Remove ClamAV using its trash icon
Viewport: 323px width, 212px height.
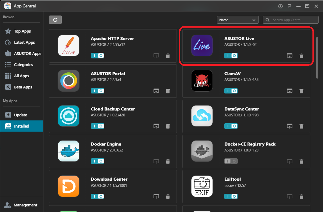[x=301, y=91]
